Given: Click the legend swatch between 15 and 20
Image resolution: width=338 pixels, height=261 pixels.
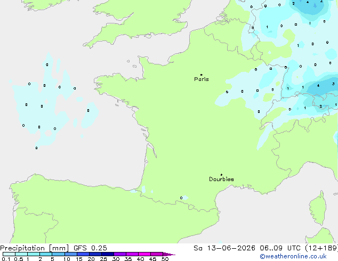Looking at the screenshot, I should pos(83,254).
